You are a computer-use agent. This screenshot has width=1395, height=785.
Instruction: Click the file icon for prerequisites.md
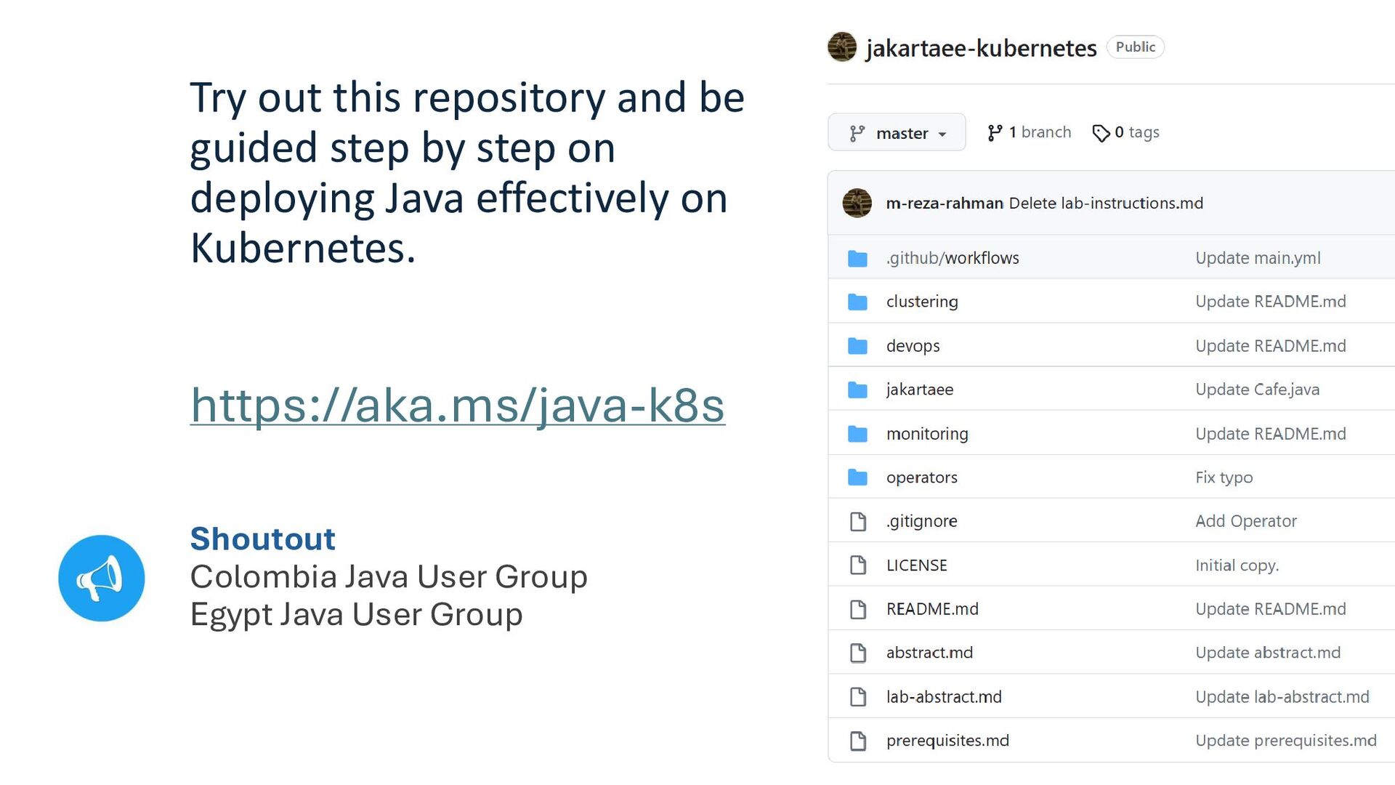coord(858,741)
